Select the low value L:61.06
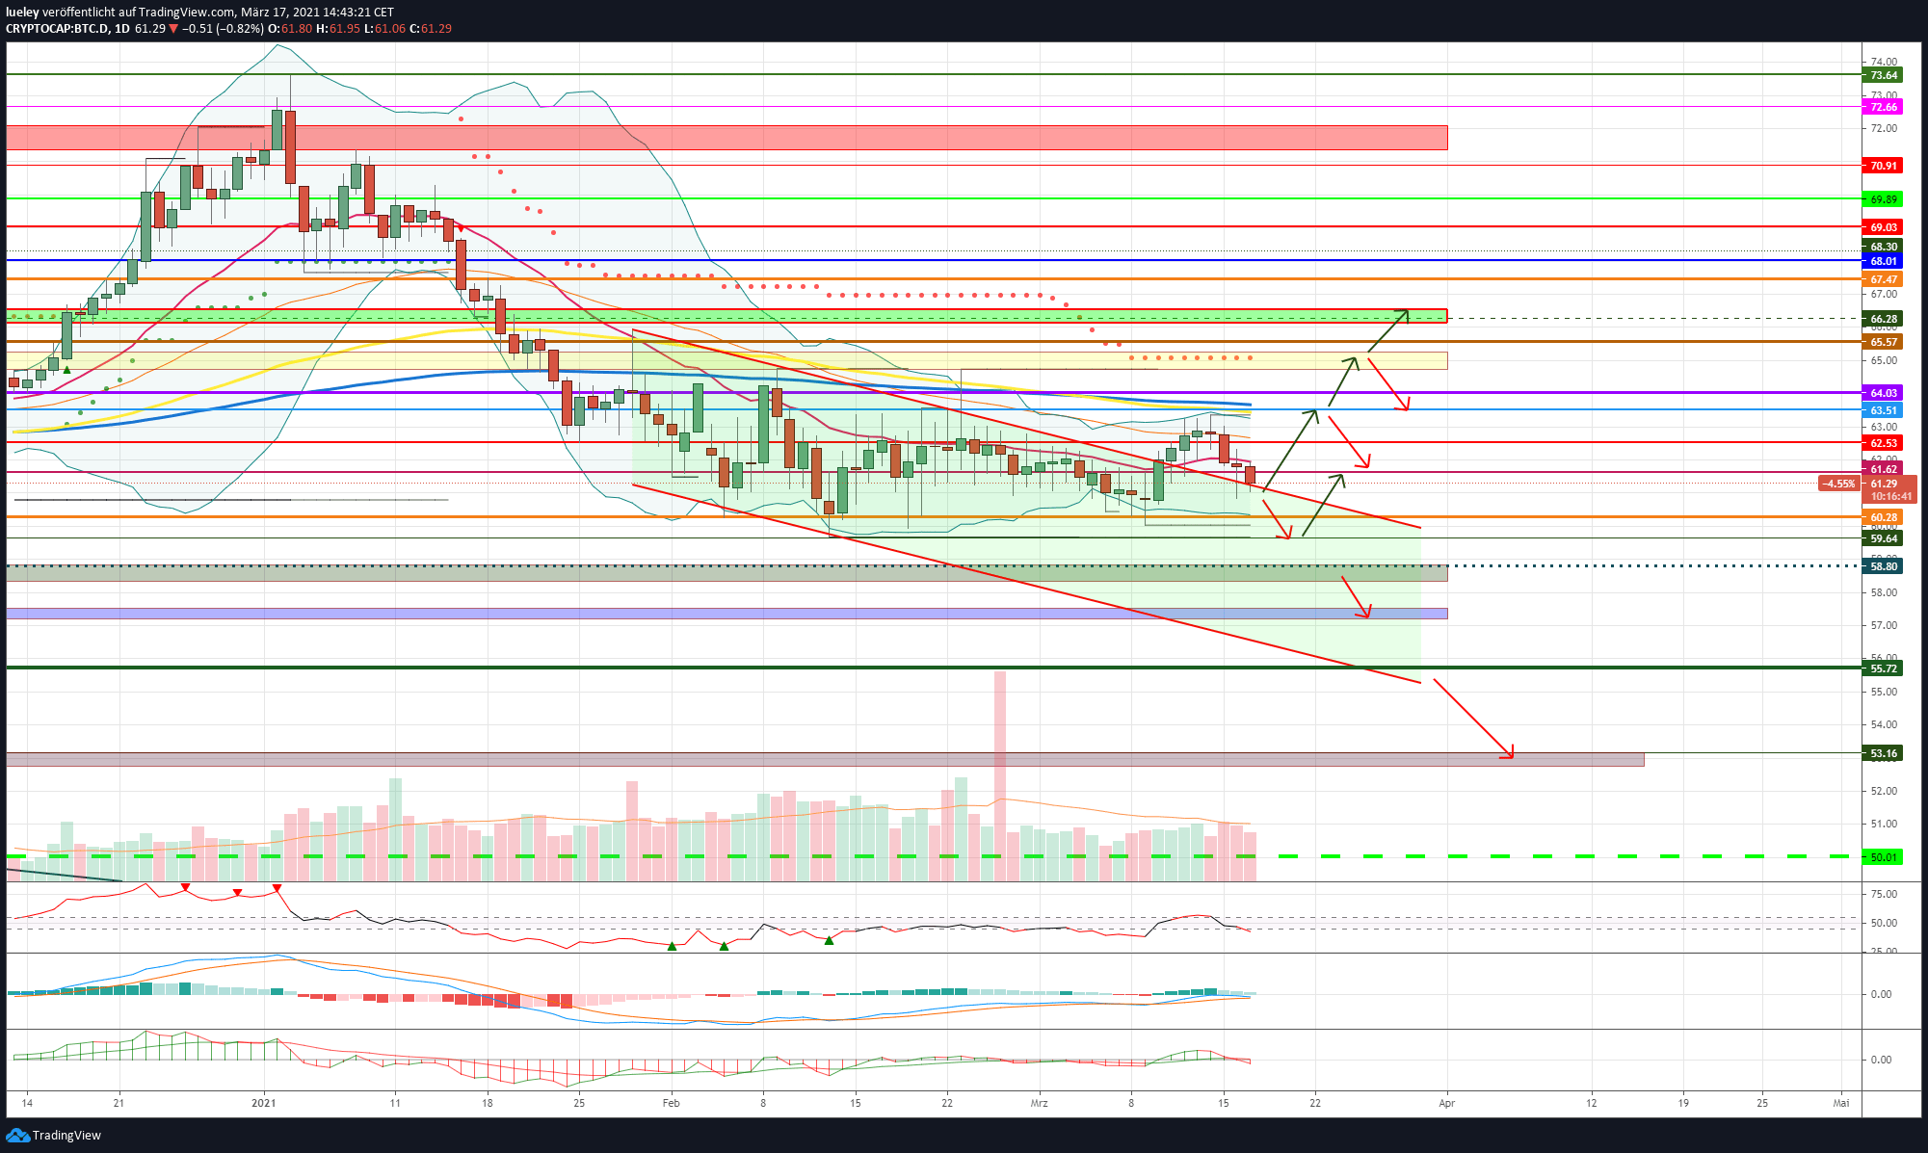Screen dimensions: 1928x1153 384,29
